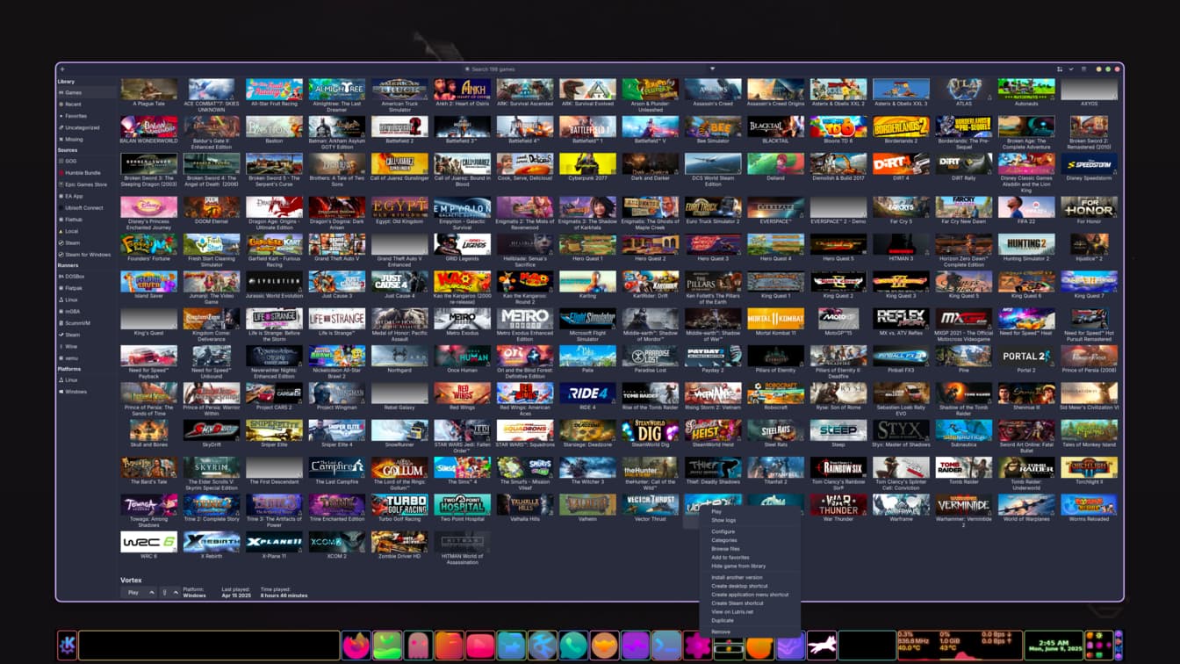Click the Wine glass runner button for Vortex
The height and width of the screenshot is (664, 1180).
tap(164, 592)
